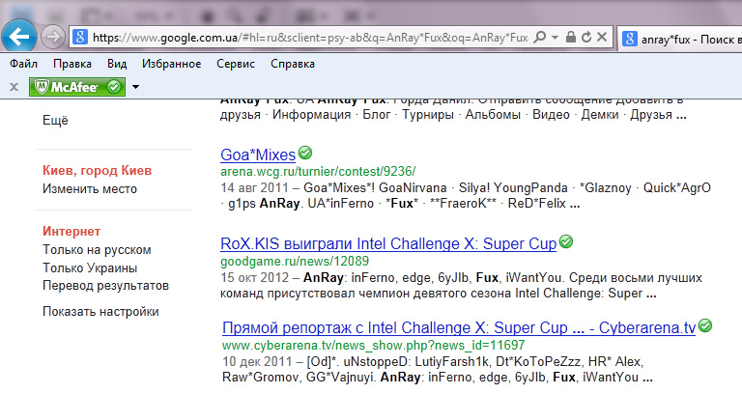Image resolution: width=742 pixels, height=394 pixels.
Task: Filter by Только Украины
Action: [x=90, y=268]
